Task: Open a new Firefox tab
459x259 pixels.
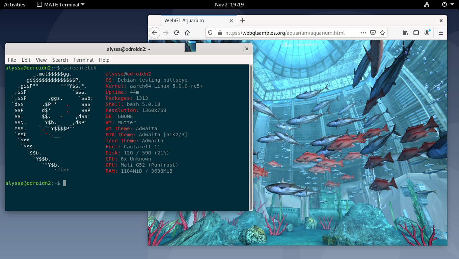Action: [x=243, y=20]
